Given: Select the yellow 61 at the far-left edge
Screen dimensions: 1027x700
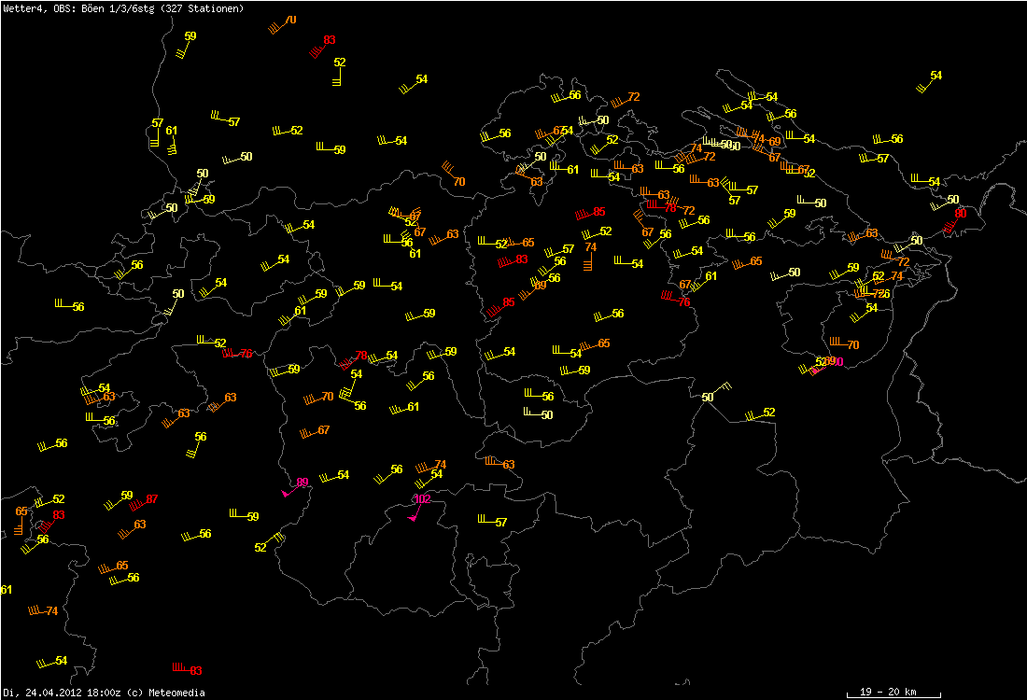Looking at the screenshot, I should point(7,590).
